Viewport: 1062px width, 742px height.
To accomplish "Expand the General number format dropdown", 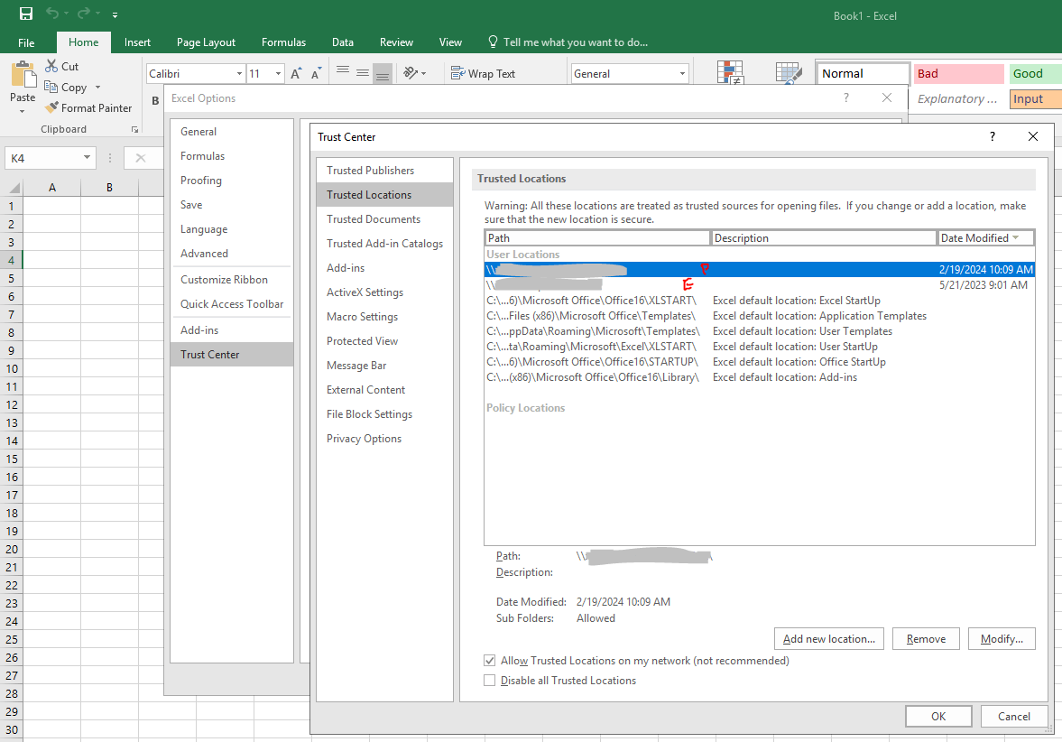I will 681,74.
